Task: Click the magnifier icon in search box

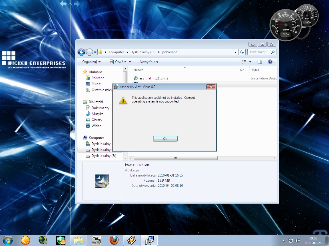Action: point(273,52)
